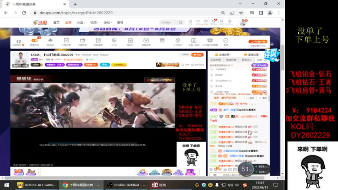Screen dimensions: 338x190
Task: Open the gift box icon in streamer toolbar
Action: (x=162, y=41)
